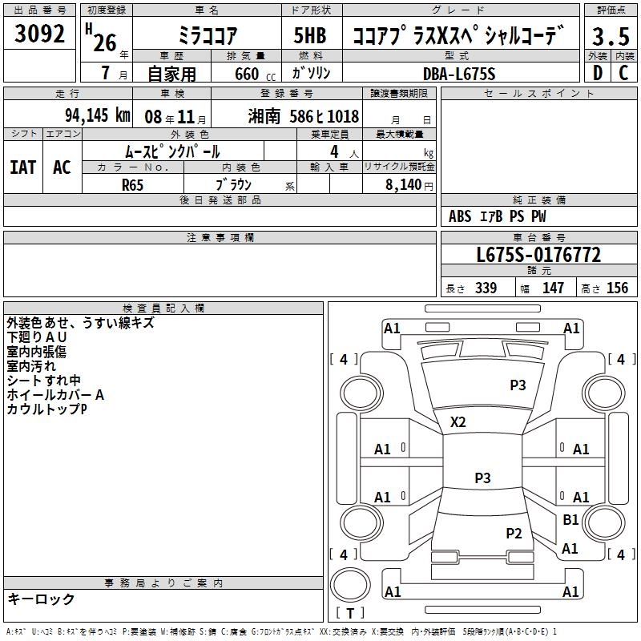641x641 pixels.
Task: Click the car name ミラココア
Action: click(x=205, y=36)
